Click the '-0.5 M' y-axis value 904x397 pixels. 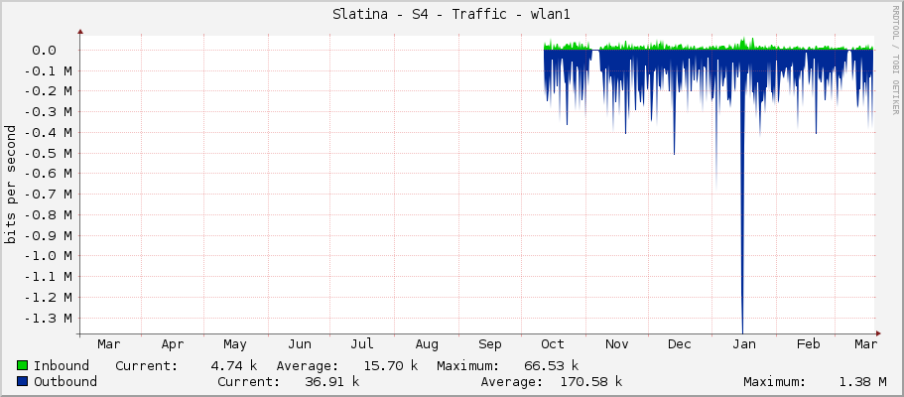49,153
